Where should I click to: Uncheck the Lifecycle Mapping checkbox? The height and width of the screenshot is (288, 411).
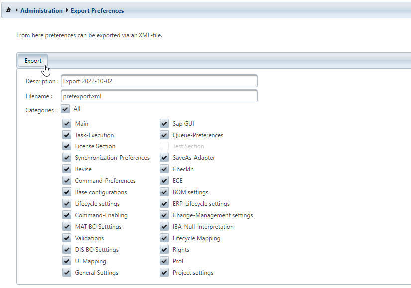(164, 238)
